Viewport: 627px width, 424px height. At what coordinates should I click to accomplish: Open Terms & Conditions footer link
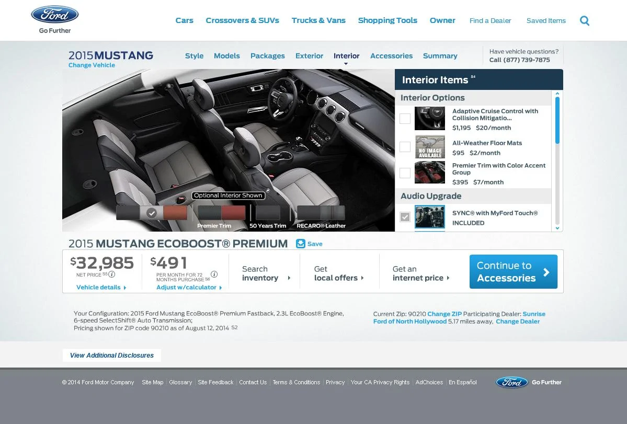click(x=297, y=383)
